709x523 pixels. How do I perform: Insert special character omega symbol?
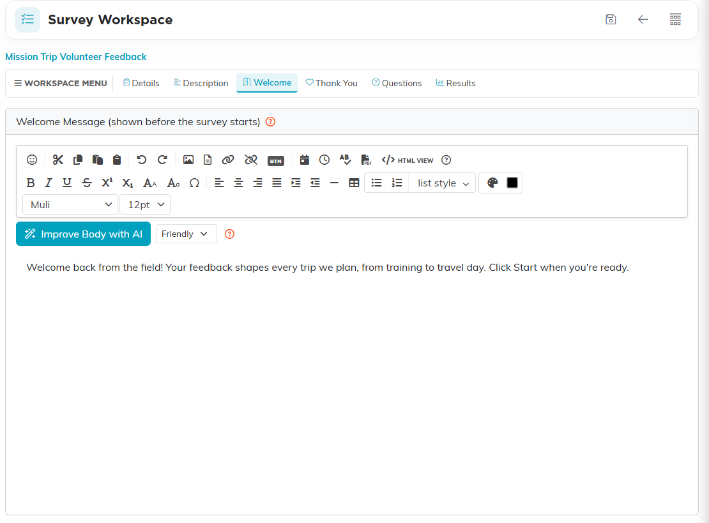click(194, 183)
